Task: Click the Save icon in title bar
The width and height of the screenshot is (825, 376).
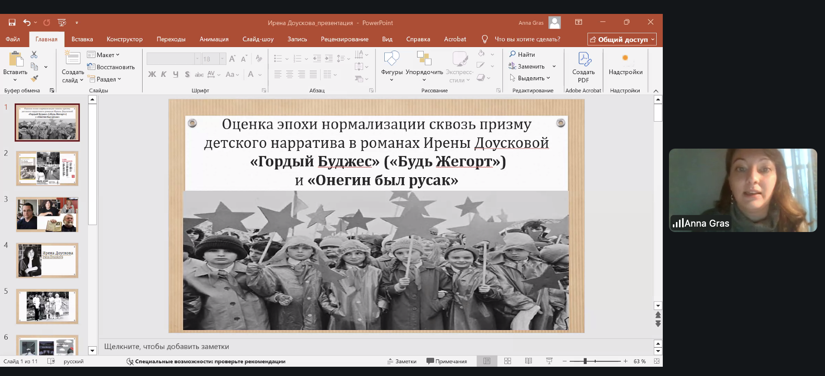Action: [x=12, y=22]
